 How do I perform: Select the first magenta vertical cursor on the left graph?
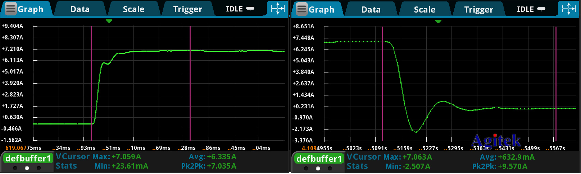tap(91, 83)
